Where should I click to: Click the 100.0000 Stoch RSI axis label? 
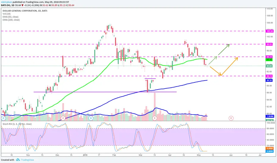coord(270,123)
